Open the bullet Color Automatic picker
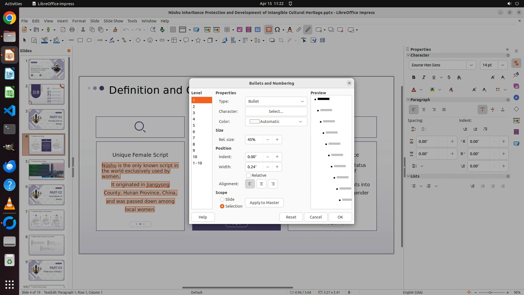The image size is (524, 295). click(276, 122)
